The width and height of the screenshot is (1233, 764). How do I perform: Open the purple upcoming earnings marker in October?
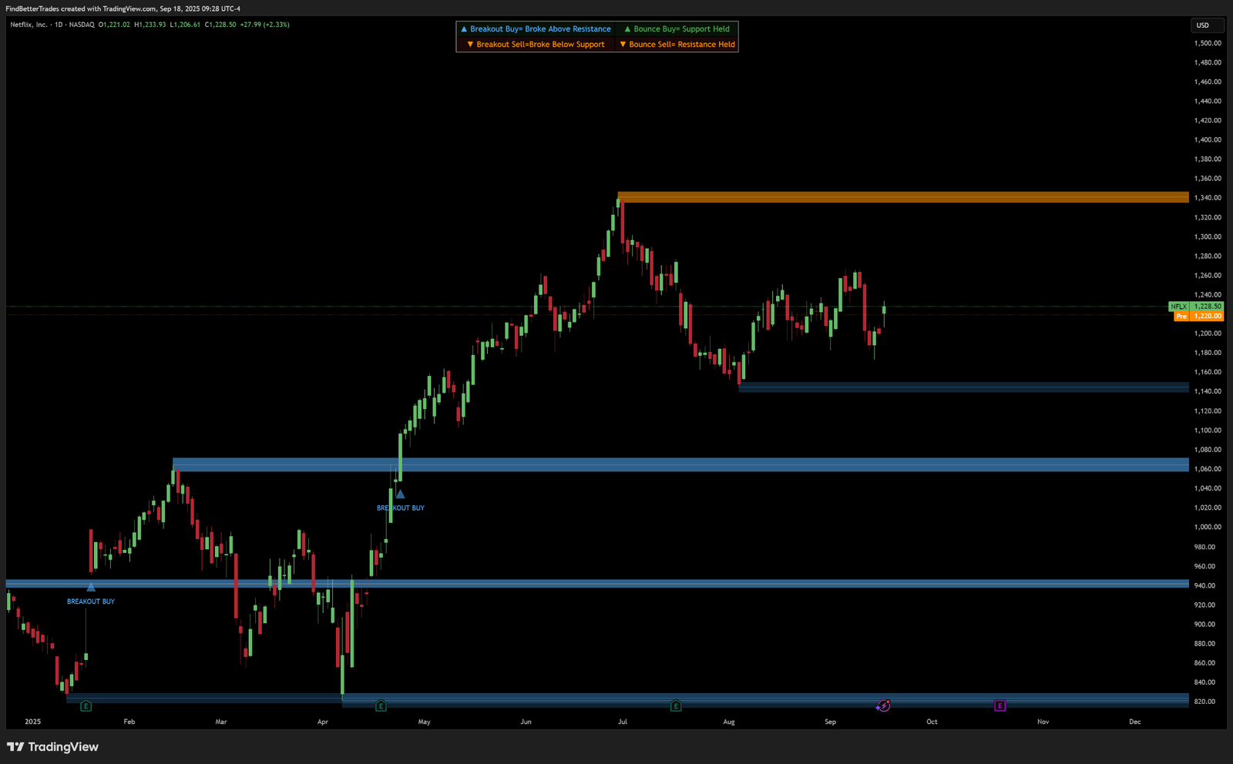tap(1000, 705)
